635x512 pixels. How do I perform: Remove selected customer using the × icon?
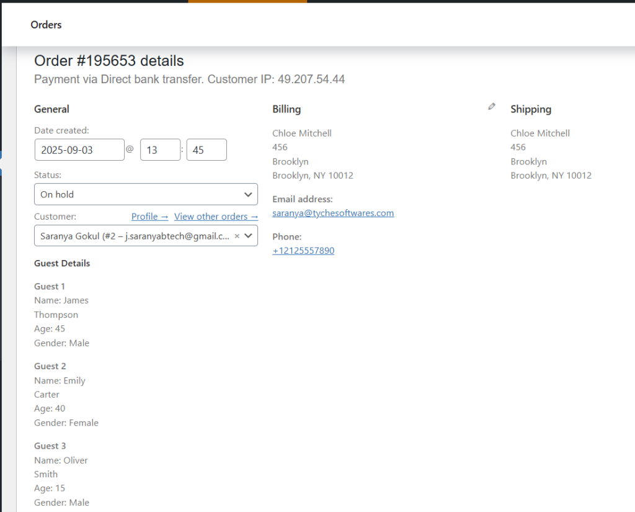tap(237, 236)
